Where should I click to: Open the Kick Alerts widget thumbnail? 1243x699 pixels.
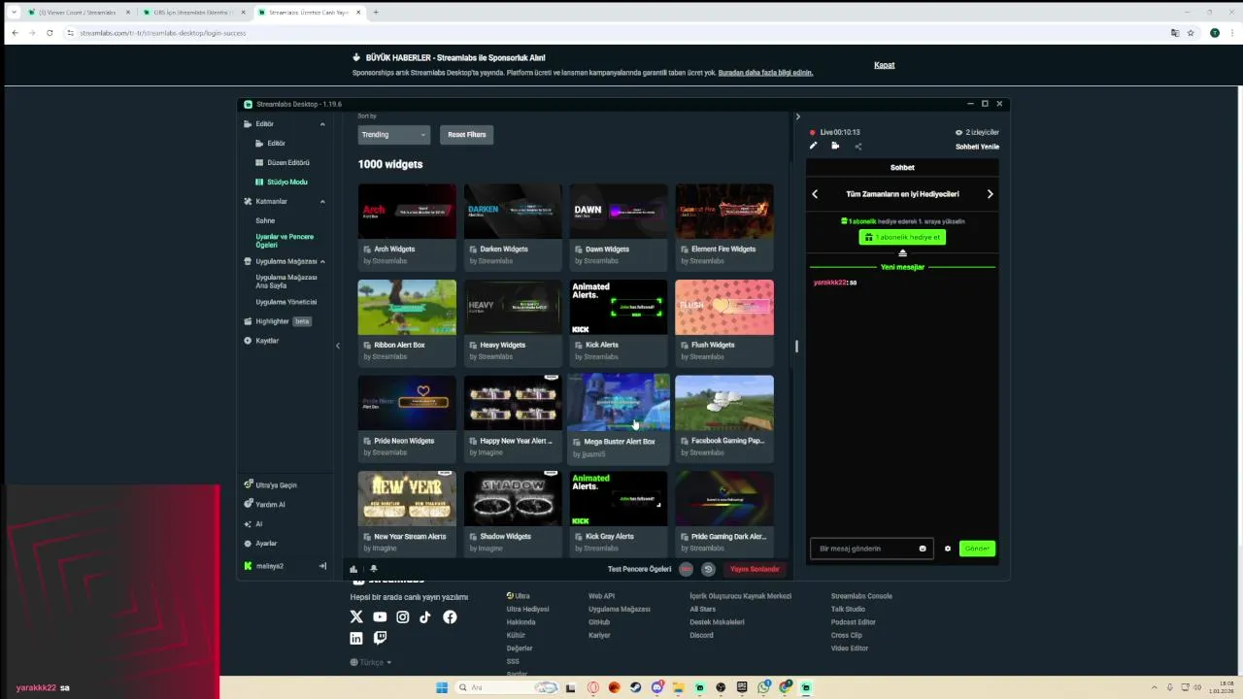[619, 307]
